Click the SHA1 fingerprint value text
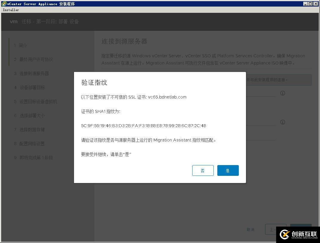The image size is (320, 243). [x=144, y=126]
